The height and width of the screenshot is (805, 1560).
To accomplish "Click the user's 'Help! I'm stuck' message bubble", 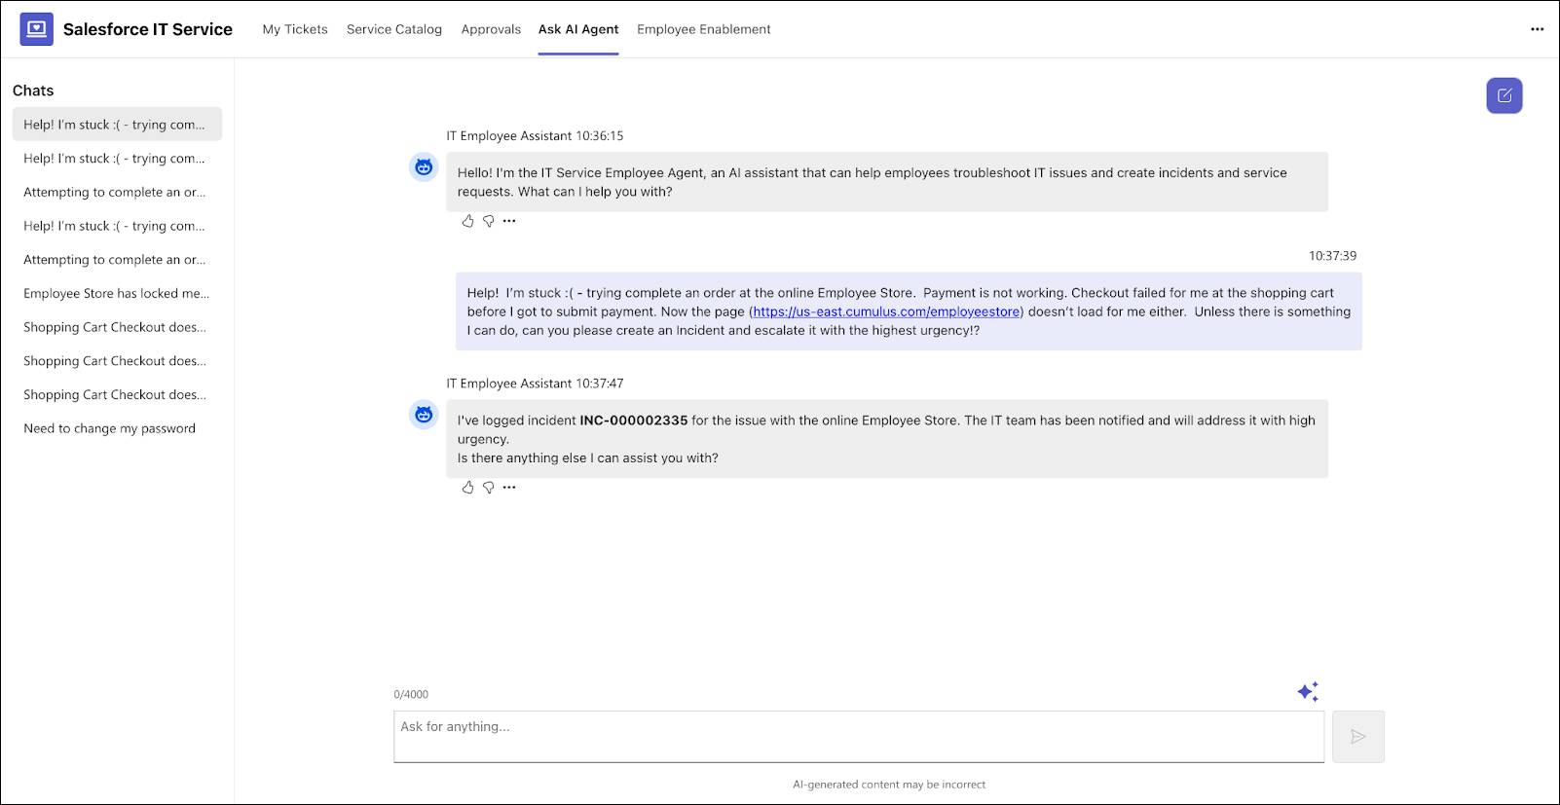I will [909, 311].
